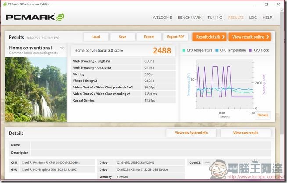
Task: Click the Home conventional heading
Action: (30, 48)
